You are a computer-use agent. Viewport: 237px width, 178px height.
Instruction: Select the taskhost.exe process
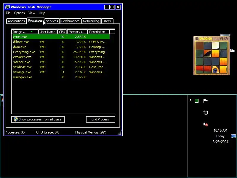(61, 67)
